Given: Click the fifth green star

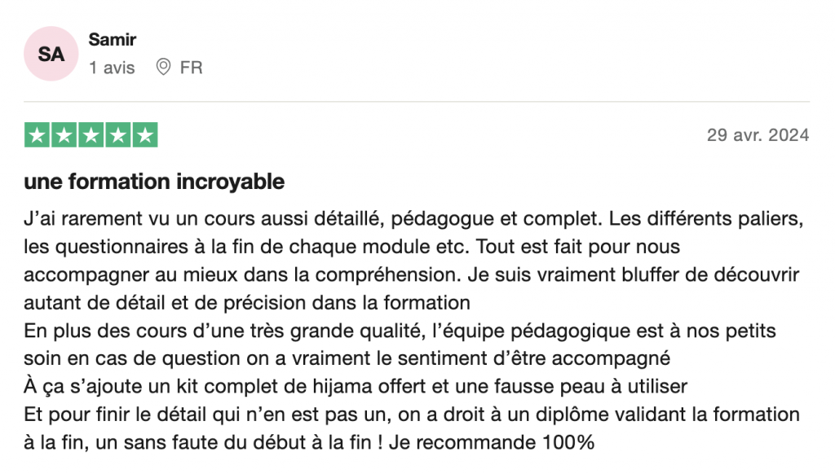Looking at the screenshot, I should (x=144, y=135).
